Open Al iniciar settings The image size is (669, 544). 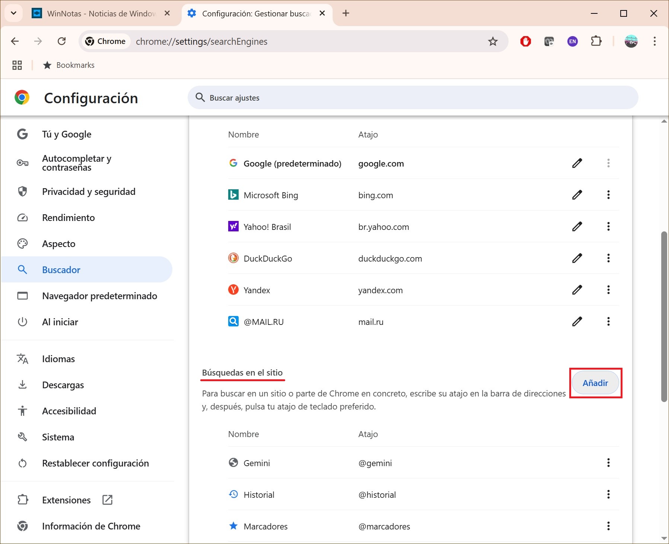pos(87,322)
